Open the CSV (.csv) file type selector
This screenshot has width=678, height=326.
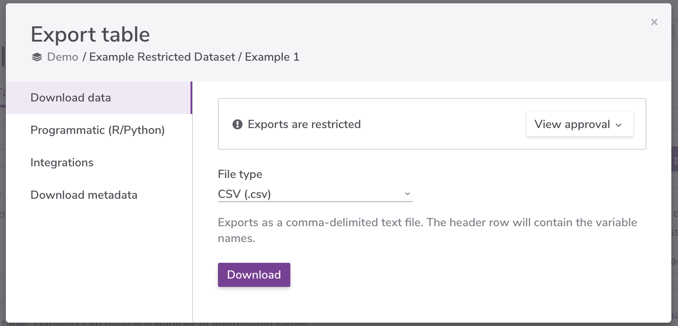[315, 194]
